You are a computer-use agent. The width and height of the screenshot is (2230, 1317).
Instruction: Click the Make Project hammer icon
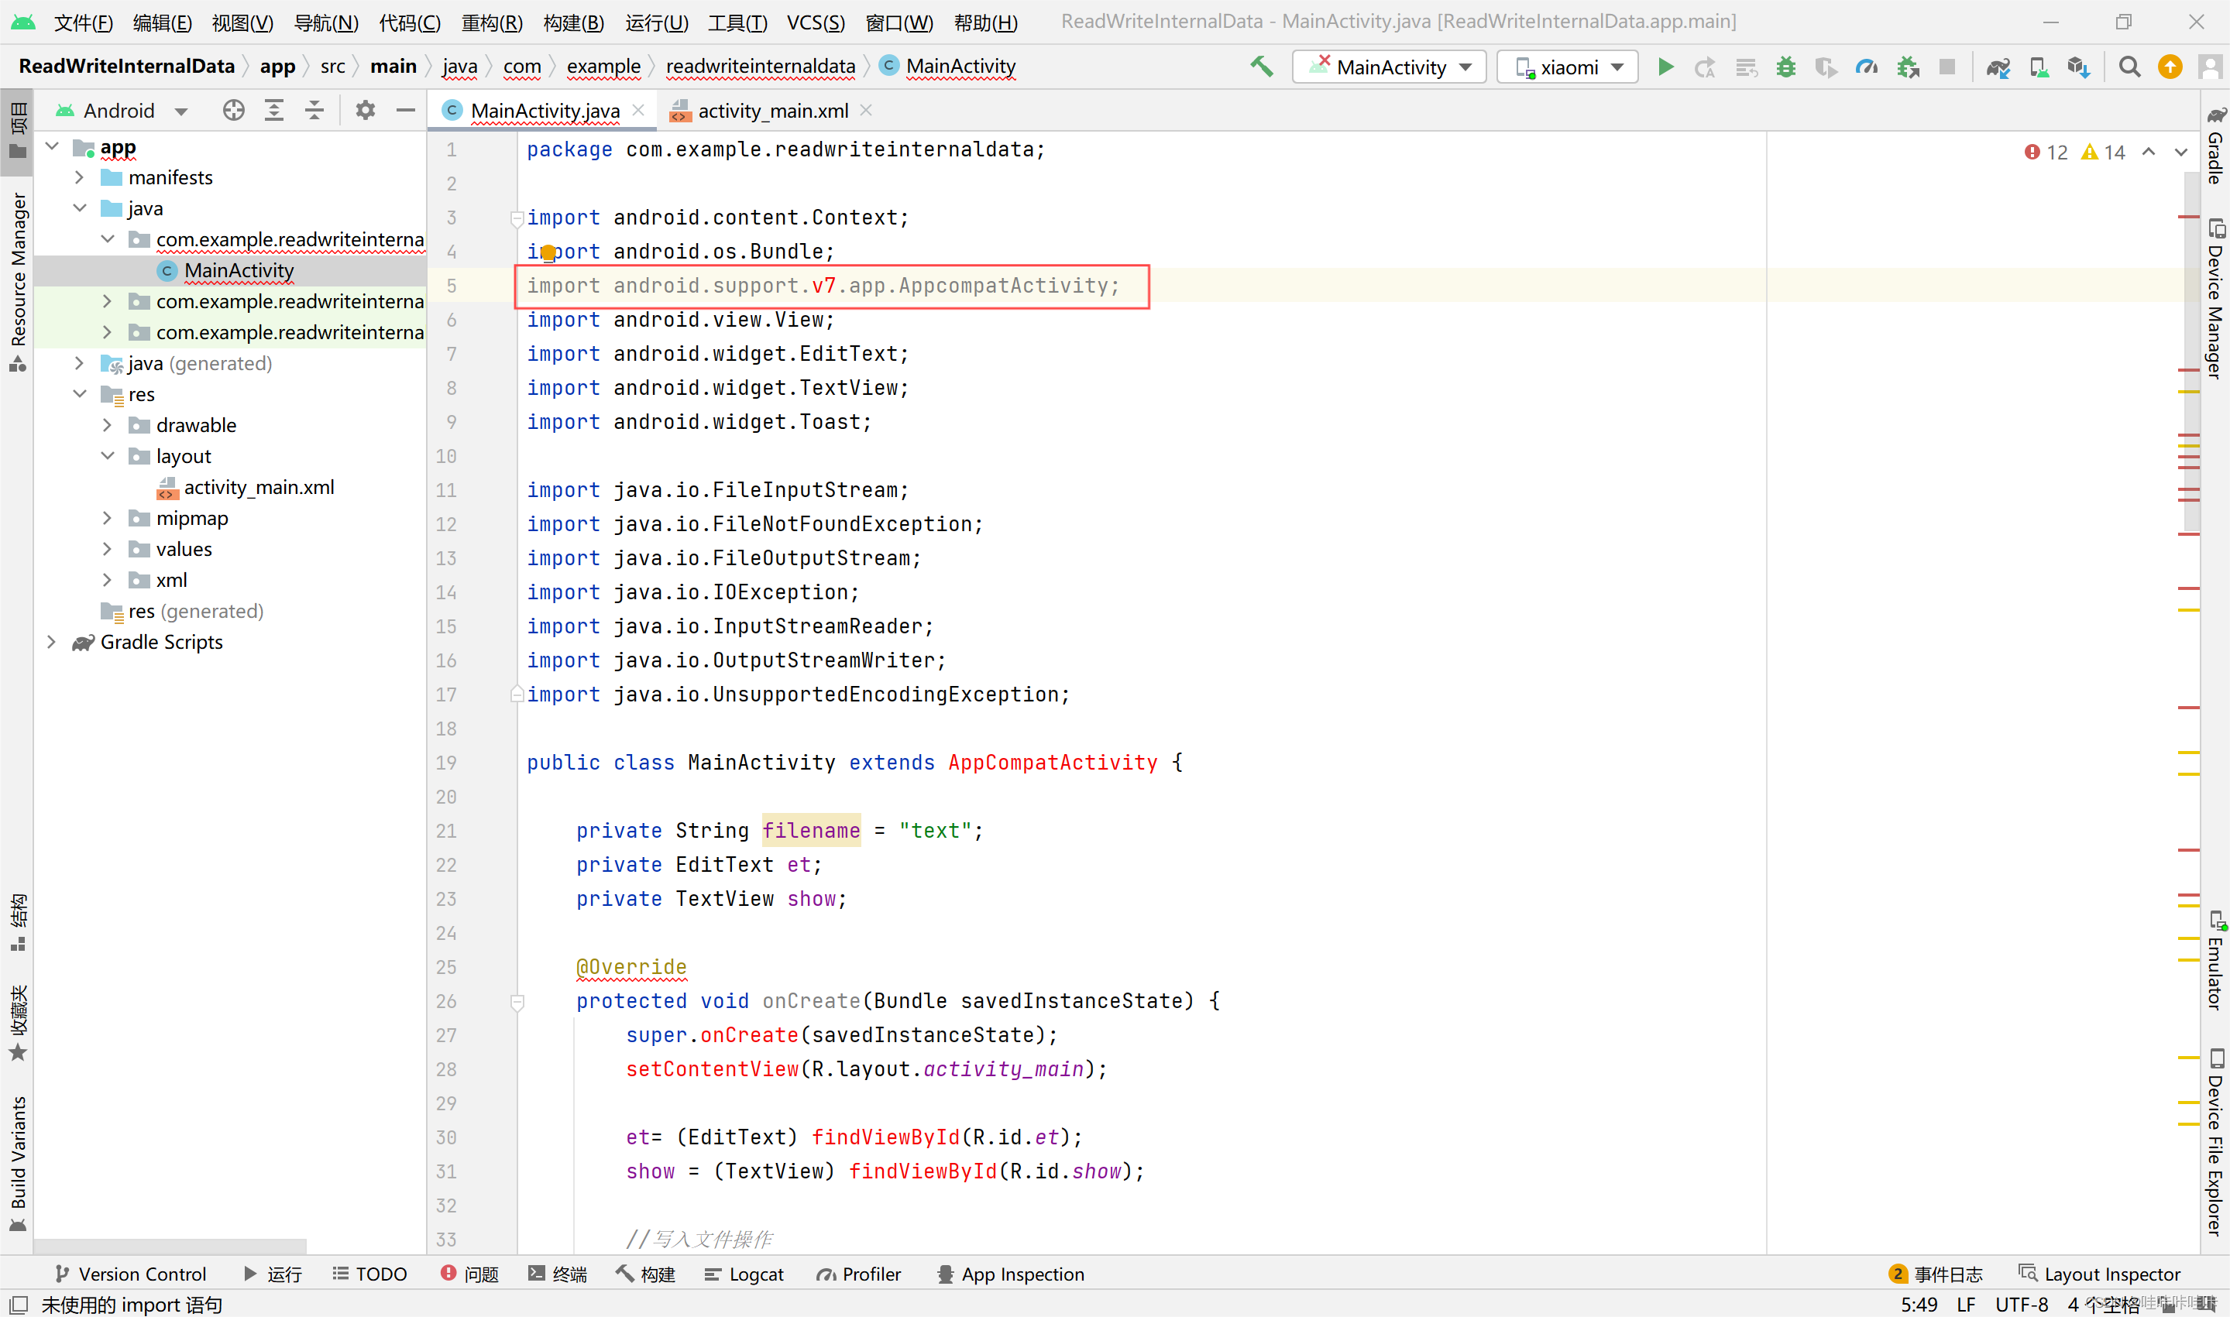pos(1260,67)
